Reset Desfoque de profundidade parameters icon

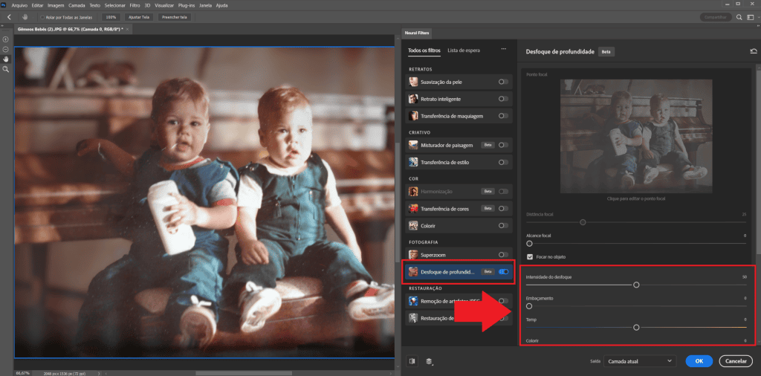[x=754, y=51]
